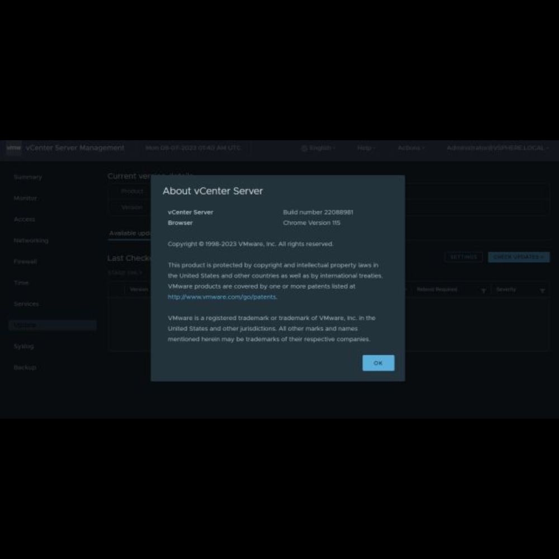Go to Firewall in the sidebar
Screen dimensions: 559x559
25,261
